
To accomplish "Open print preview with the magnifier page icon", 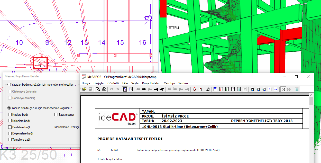I will click(98, 89).
